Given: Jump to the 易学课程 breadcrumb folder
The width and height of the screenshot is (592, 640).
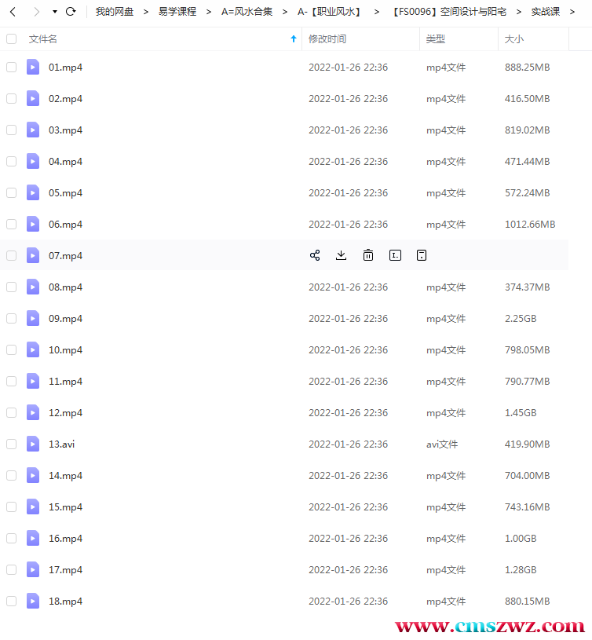Looking at the screenshot, I should click(177, 12).
